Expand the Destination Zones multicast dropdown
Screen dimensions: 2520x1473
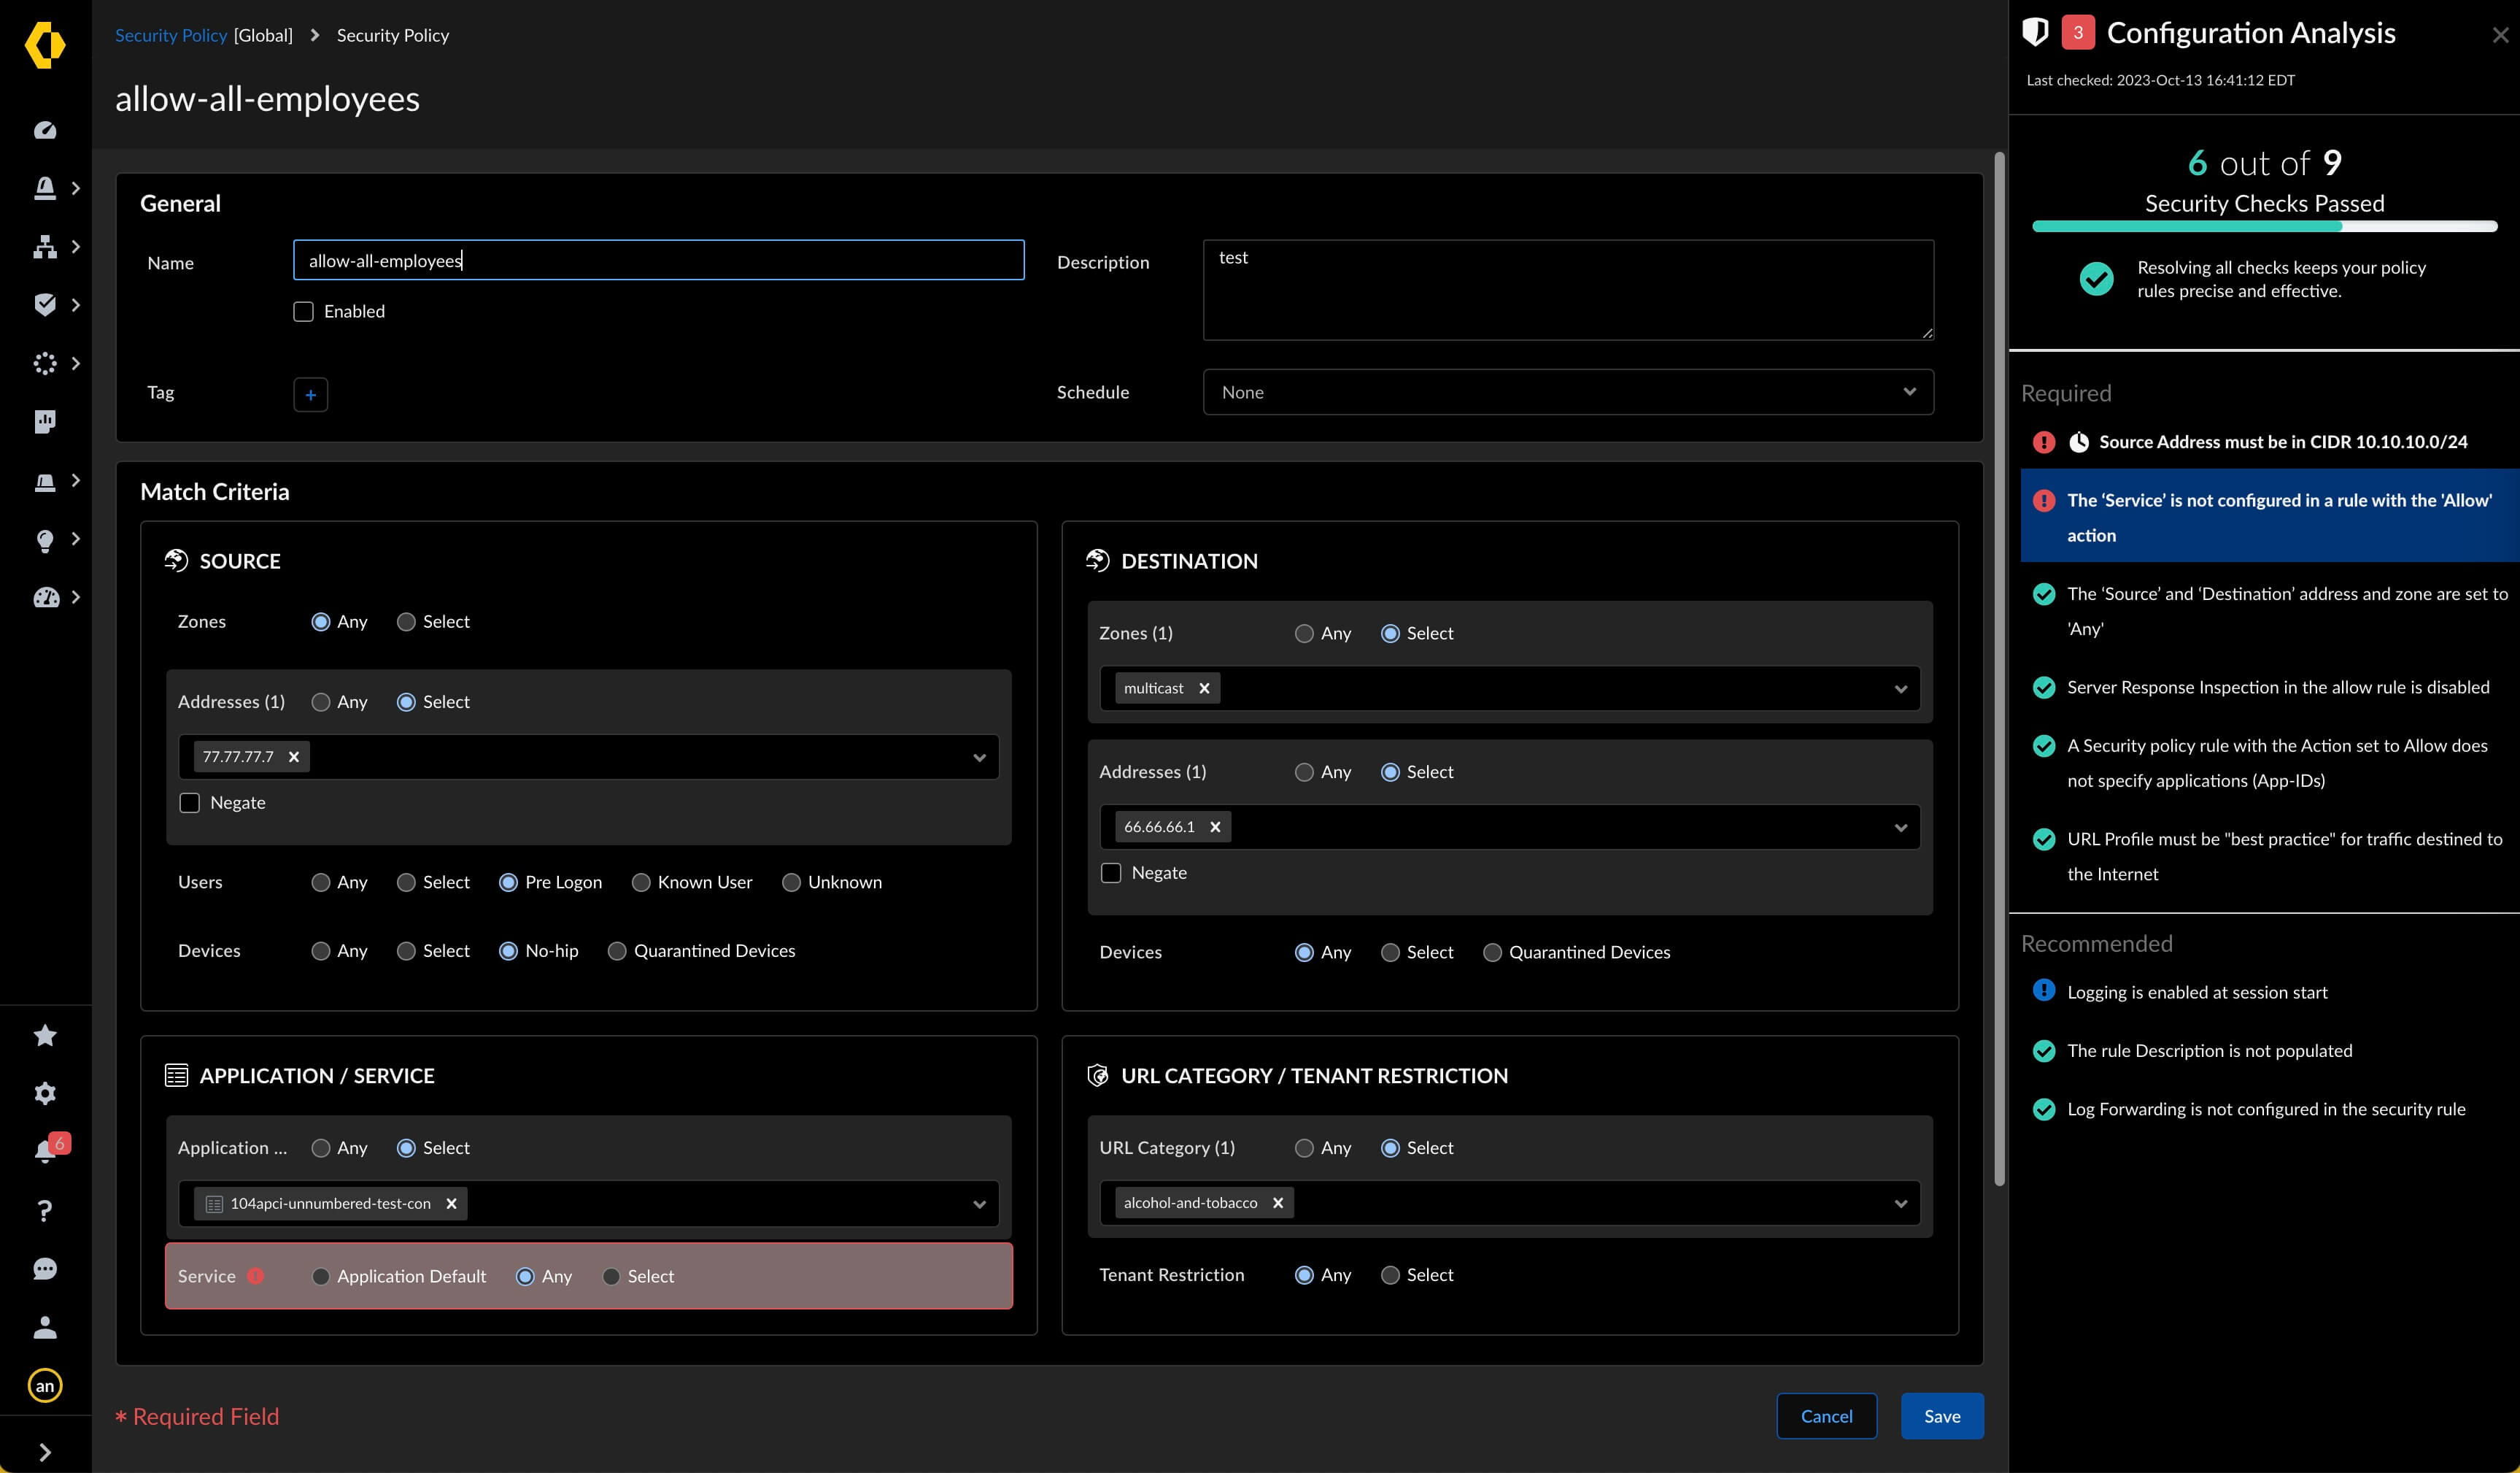pyautogui.click(x=1901, y=688)
